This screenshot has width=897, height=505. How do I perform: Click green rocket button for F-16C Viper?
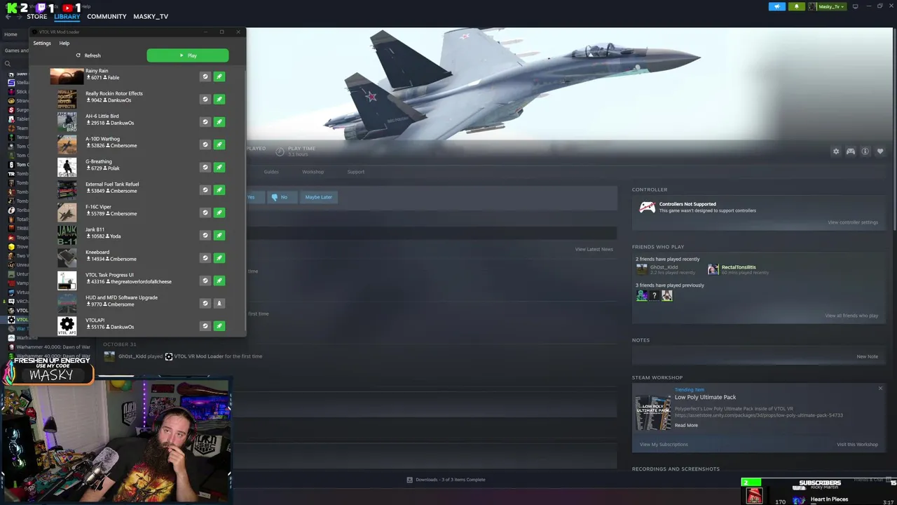(x=219, y=213)
